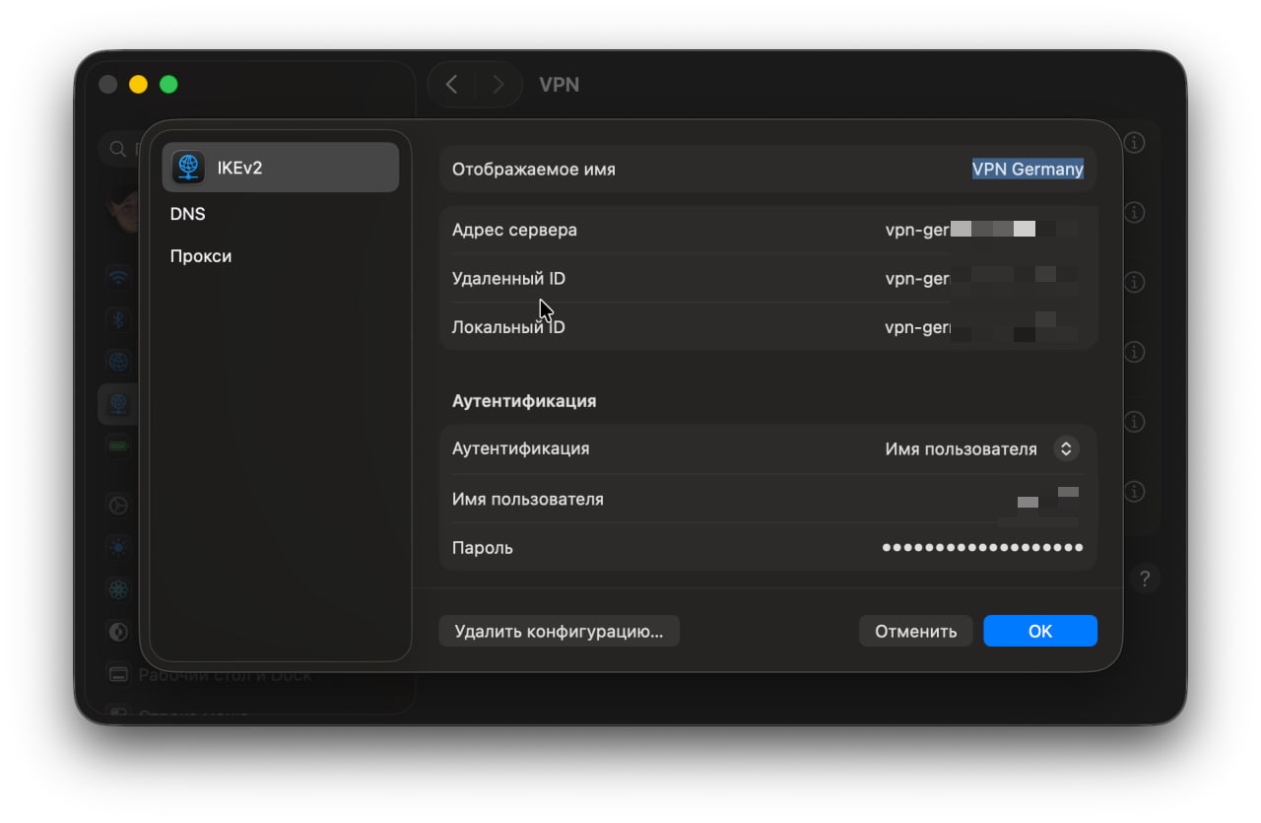Click the Пароль password field
The width and height of the screenshot is (1261, 823).
pyautogui.click(x=980, y=547)
